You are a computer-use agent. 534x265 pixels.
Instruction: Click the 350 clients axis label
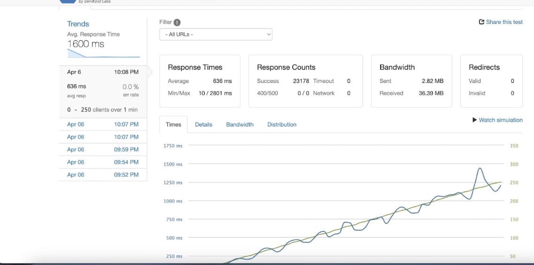click(514, 146)
